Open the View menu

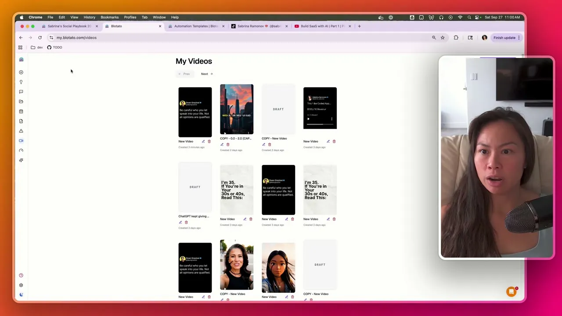point(74,17)
